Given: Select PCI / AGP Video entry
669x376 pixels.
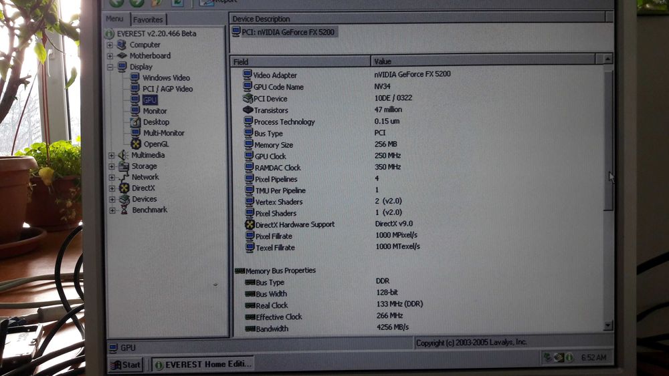Looking at the screenshot, I should click(x=167, y=89).
